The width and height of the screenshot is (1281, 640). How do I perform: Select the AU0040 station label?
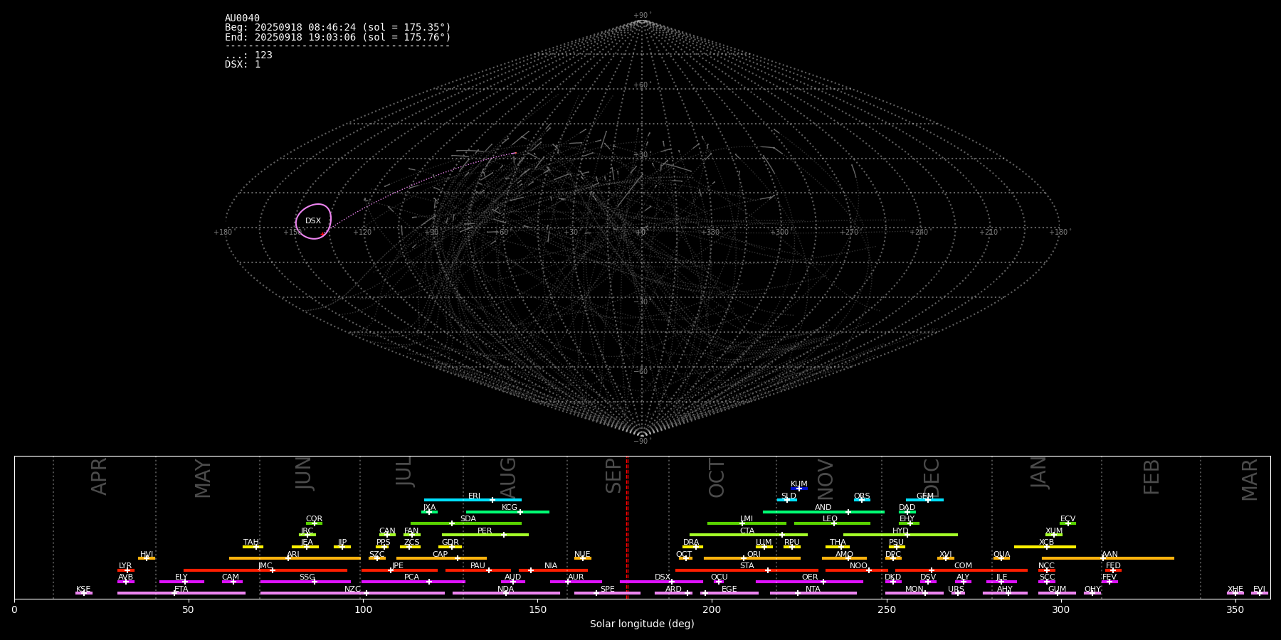[242, 18]
